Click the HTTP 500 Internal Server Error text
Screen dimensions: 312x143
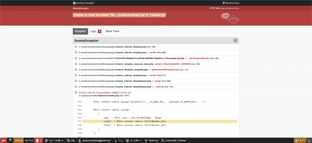tap(224, 8)
